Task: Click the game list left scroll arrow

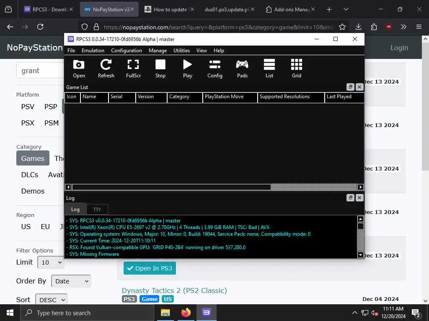Action: (x=68, y=187)
